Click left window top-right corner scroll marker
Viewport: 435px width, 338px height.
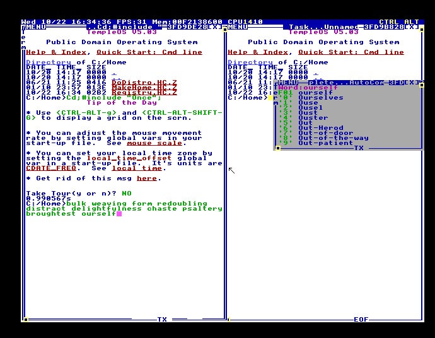(225, 29)
